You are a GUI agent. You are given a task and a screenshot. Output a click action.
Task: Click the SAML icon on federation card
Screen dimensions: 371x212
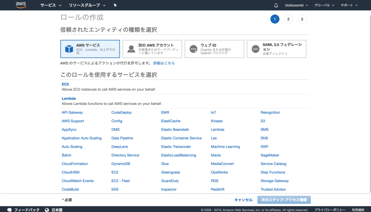tap(255, 49)
